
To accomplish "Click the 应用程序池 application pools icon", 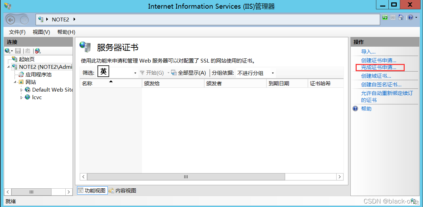I will (x=21, y=74).
